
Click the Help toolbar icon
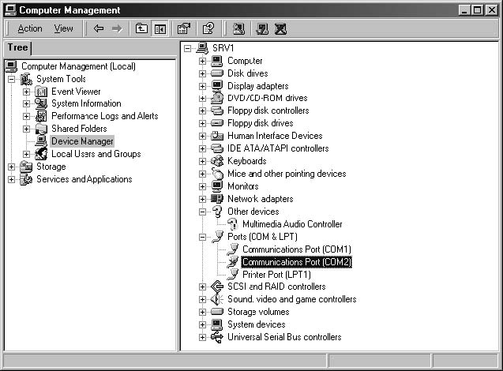(208, 29)
